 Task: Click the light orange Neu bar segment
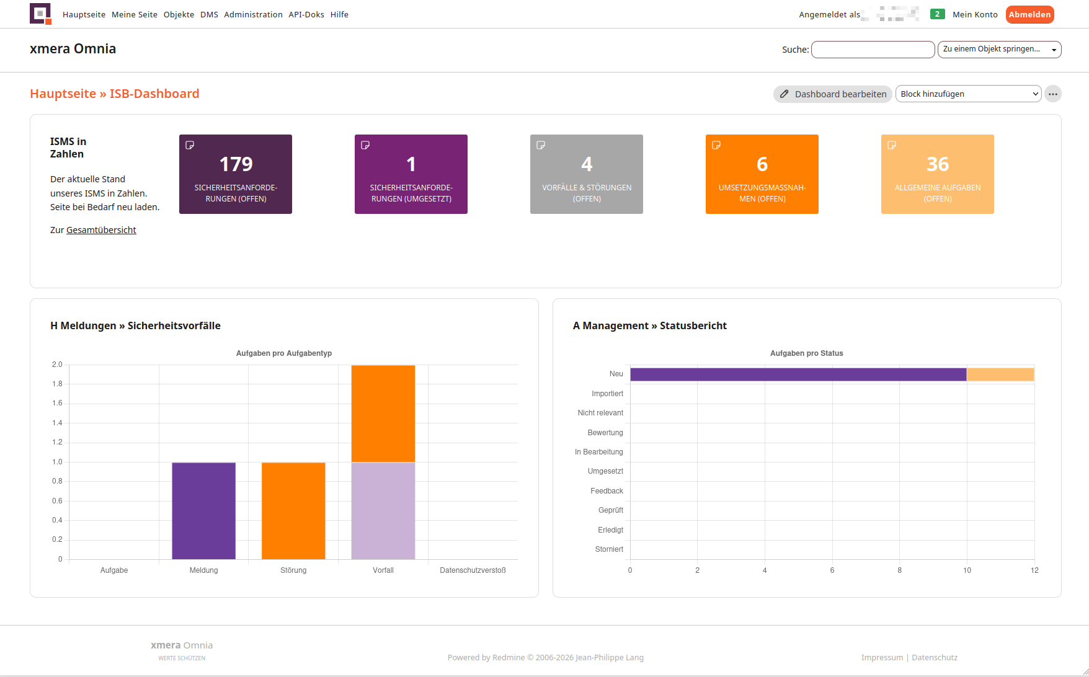click(1000, 374)
